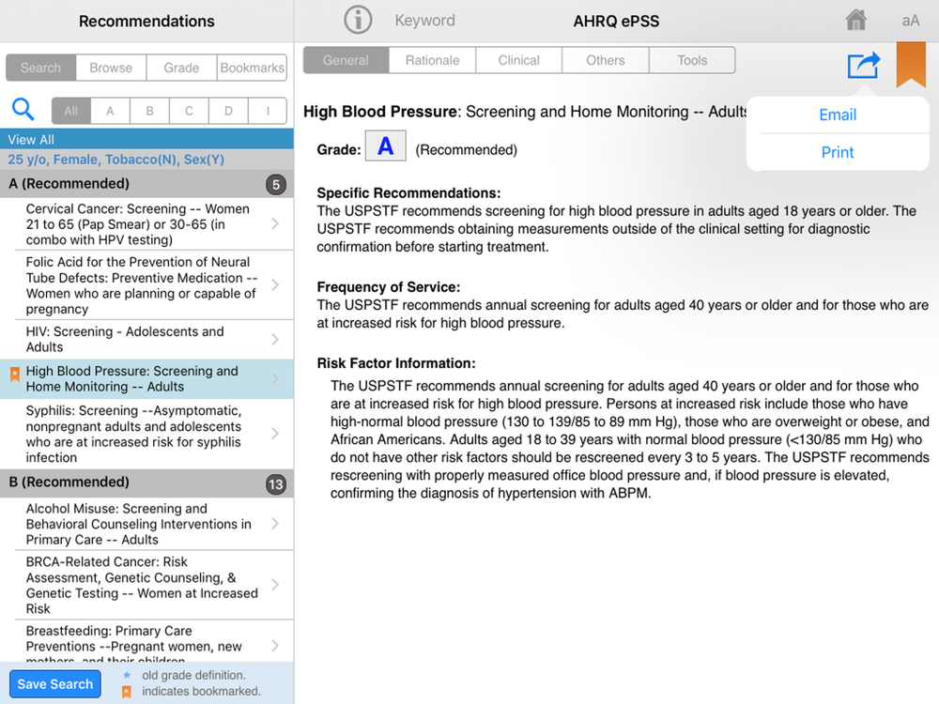Choose Print from share popover
Image resolution: width=939 pixels, height=704 pixels.
[838, 153]
